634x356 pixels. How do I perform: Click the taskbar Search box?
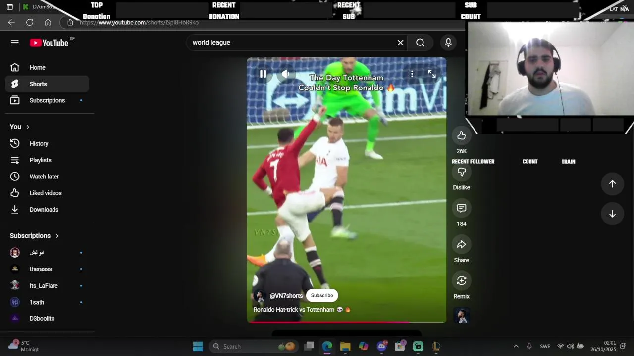tap(253, 346)
